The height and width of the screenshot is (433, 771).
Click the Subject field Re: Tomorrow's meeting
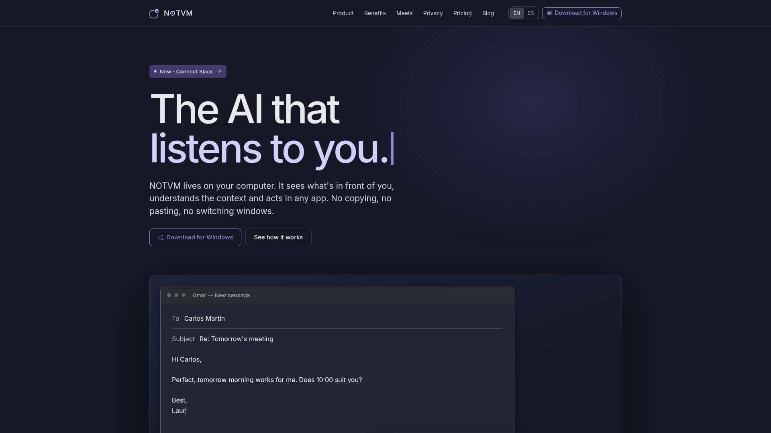click(x=337, y=339)
